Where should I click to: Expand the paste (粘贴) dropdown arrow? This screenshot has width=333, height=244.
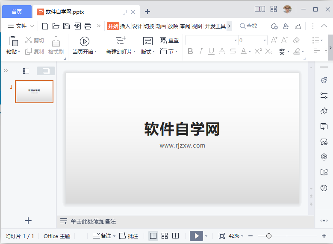[x=19, y=52]
